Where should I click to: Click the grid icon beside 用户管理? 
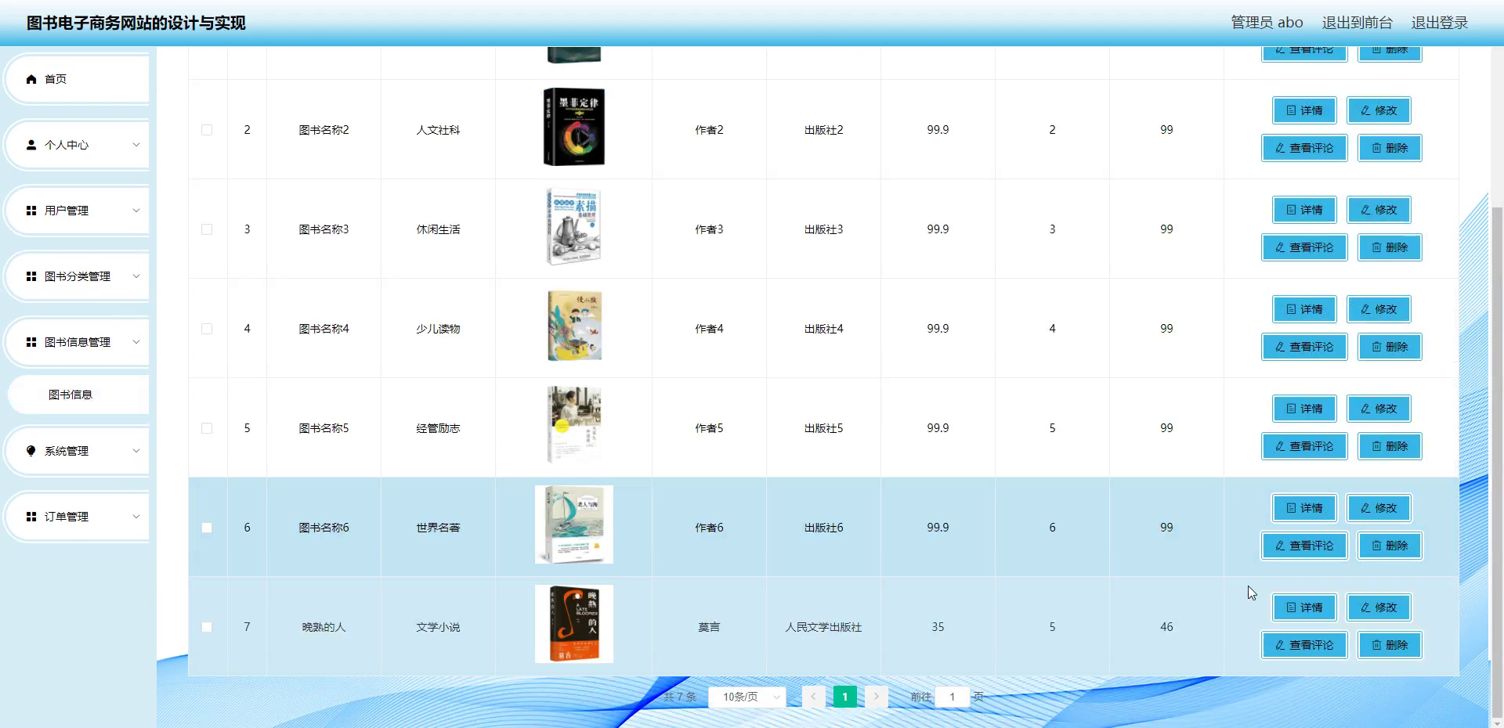(x=31, y=211)
